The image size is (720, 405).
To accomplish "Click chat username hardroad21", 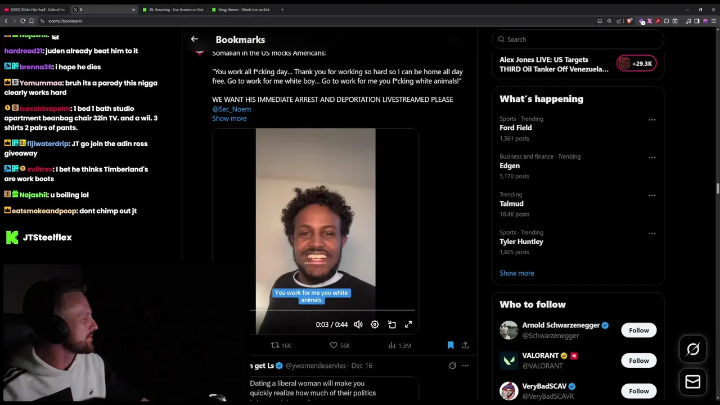I will point(23,51).
